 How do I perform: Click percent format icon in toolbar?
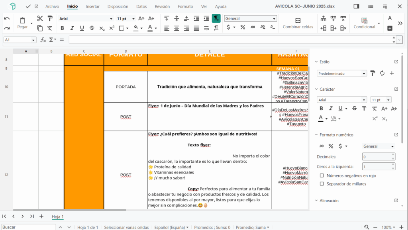[x=243, y=27]
